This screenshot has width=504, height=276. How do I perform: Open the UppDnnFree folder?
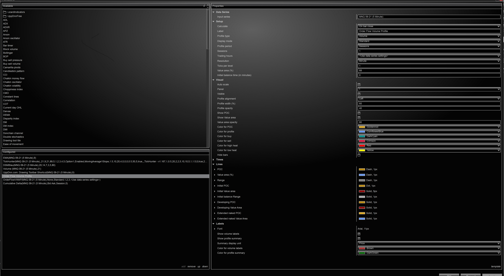pos(12,16)
